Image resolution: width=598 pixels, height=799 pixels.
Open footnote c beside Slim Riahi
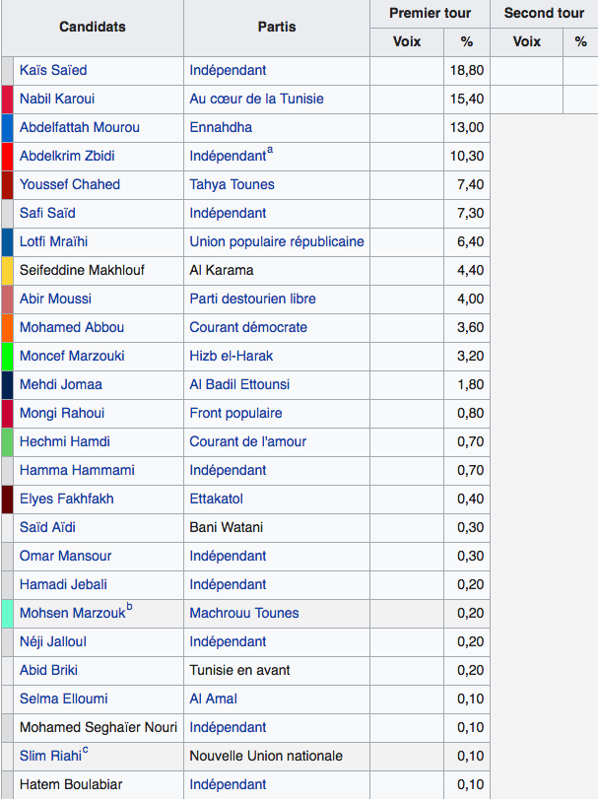click(85, 750)
